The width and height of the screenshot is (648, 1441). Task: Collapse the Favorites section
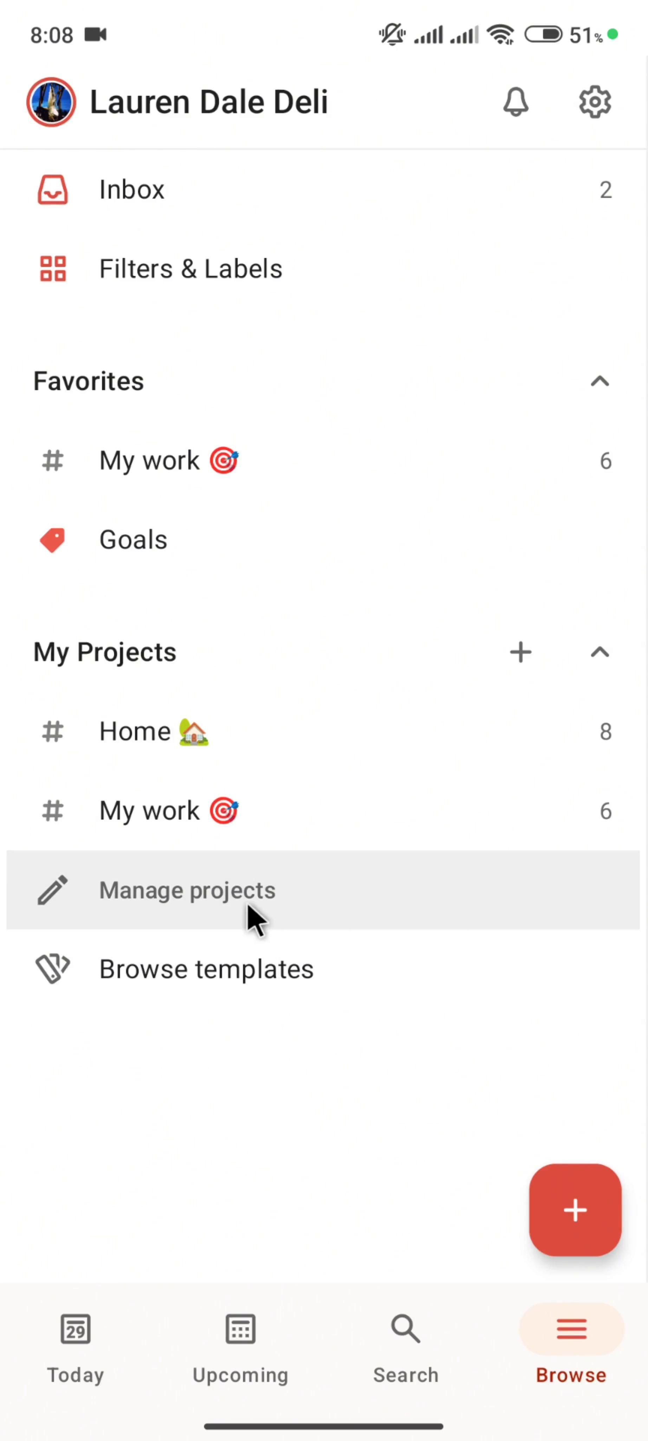point(600,382)
